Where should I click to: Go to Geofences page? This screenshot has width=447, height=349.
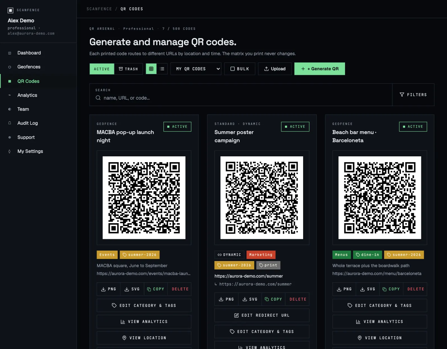pos(38,67)
